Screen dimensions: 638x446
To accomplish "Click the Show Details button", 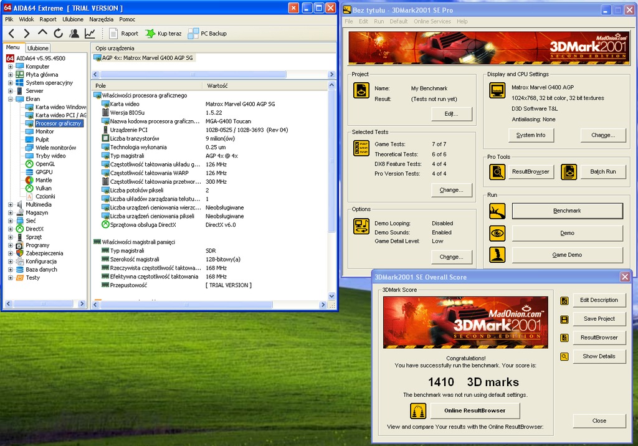I will (599, 356).
